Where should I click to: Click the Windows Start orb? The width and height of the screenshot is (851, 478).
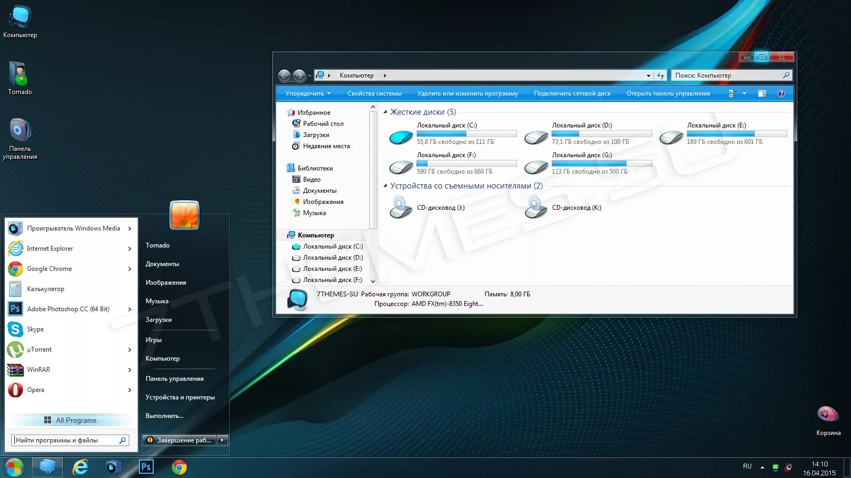[x=14, y=467]
